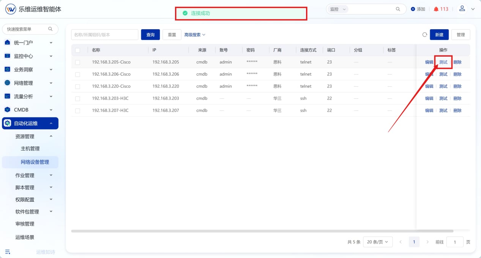This screenshot has height=258, width=481.
Task: Click the 前往 page number input
Action: pos(455,242)
